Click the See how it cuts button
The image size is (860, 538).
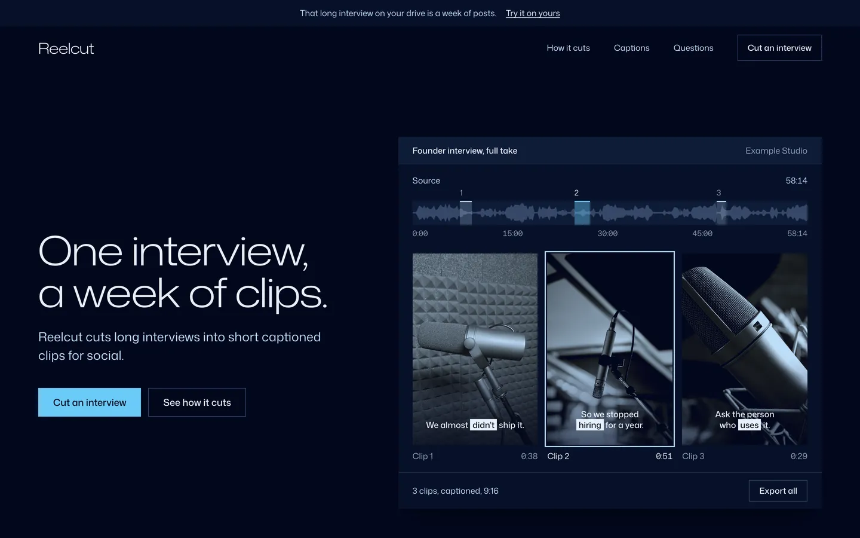coord(197,402)
